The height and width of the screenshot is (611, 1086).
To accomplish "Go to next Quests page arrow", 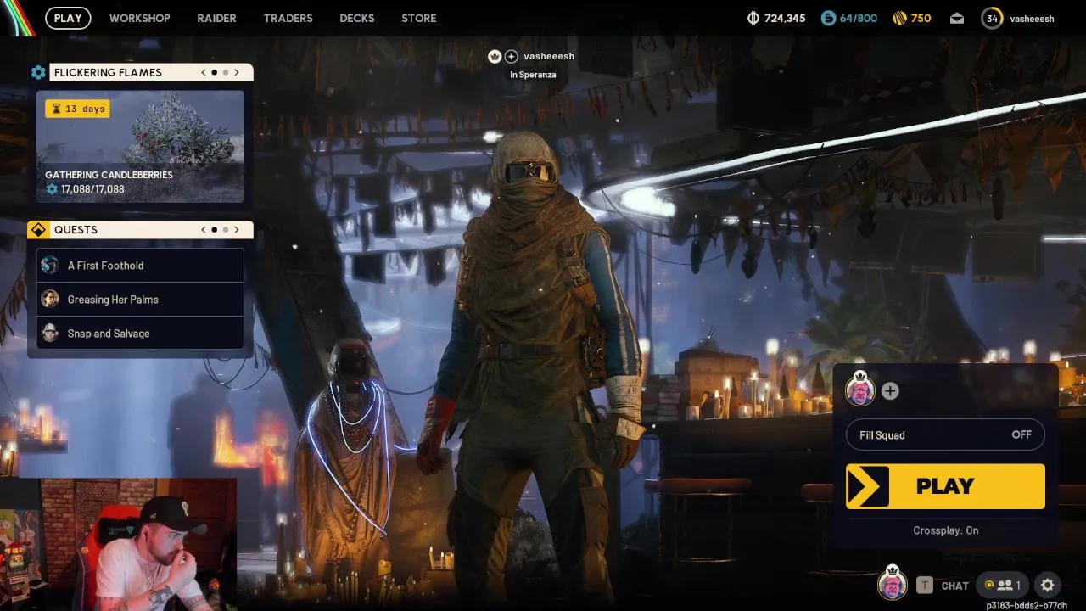I will click(237, 230).
